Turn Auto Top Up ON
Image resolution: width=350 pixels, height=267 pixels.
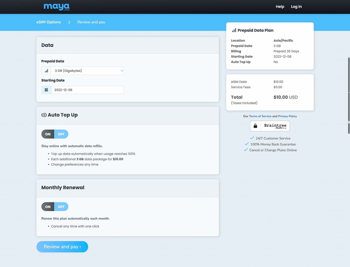pyautogui.click(x=48, y=134)
